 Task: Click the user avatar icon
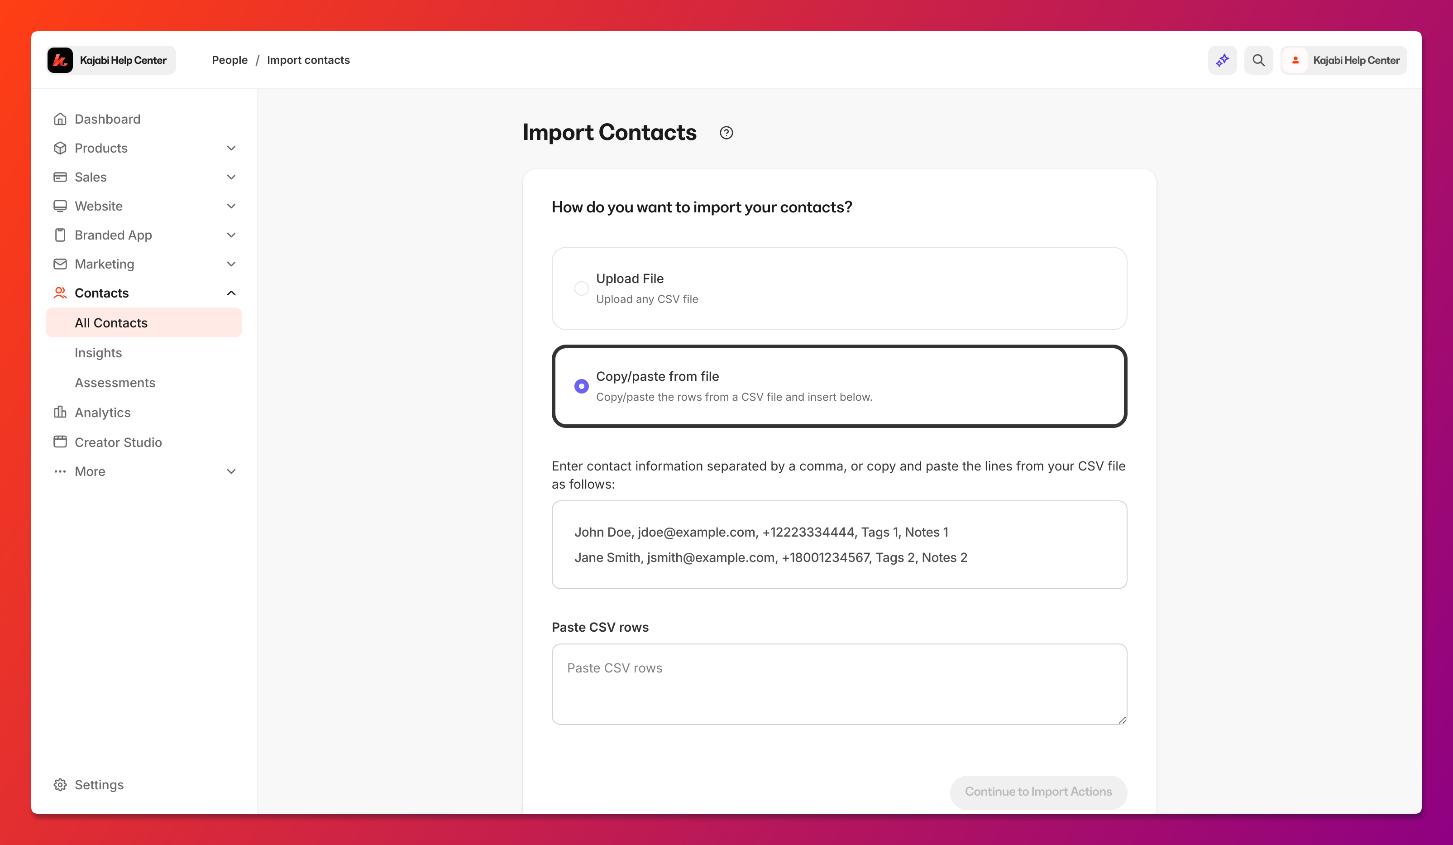point(1295,60)
